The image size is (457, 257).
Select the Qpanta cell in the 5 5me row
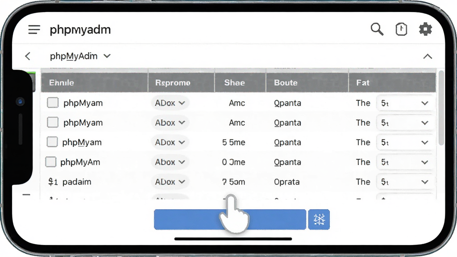click(x=287, y=142)
